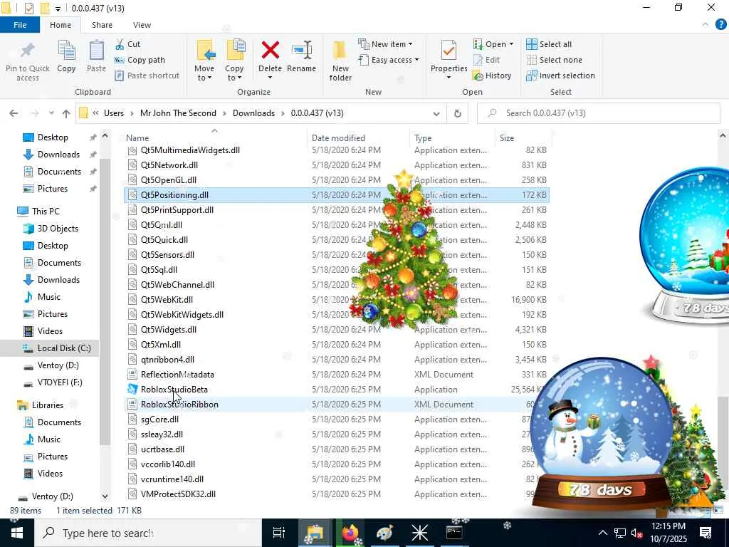Open VTOYEFI (F:) drive
The image size is (729, 547).
pos(60,382)
